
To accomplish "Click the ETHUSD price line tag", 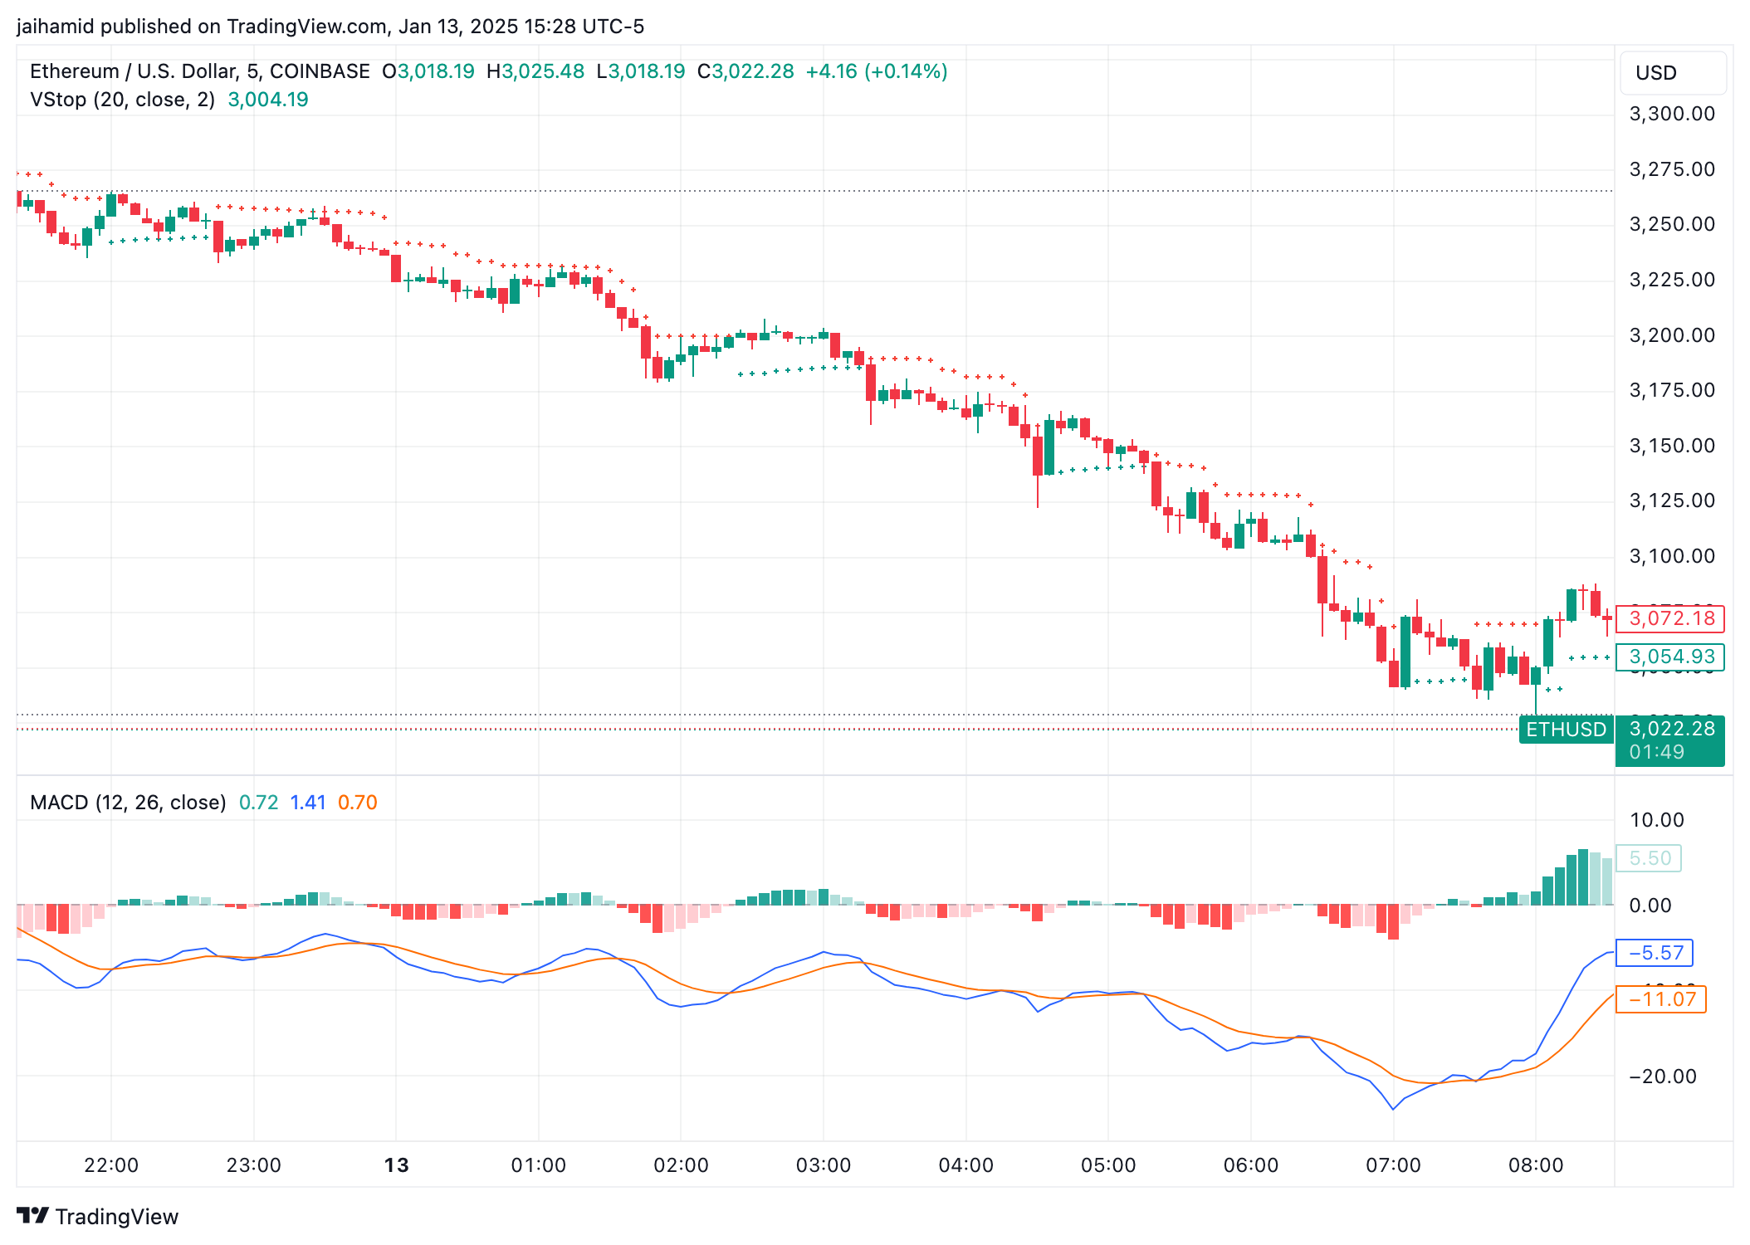I will coord(1566,730).
